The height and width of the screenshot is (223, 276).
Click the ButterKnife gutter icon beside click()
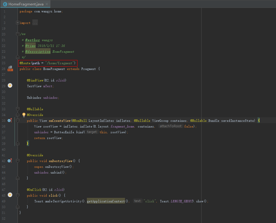10,195
